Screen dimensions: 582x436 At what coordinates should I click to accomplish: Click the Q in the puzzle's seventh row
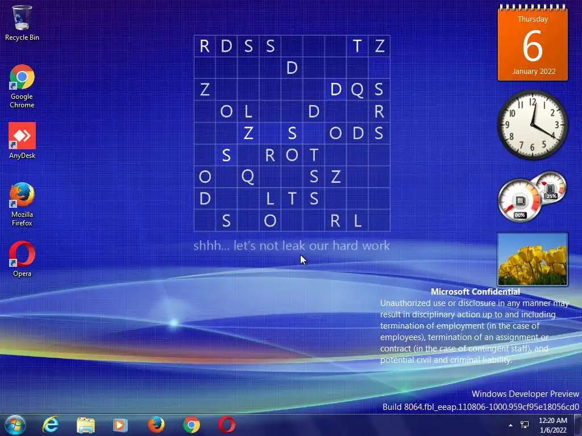tap(248, 177)
